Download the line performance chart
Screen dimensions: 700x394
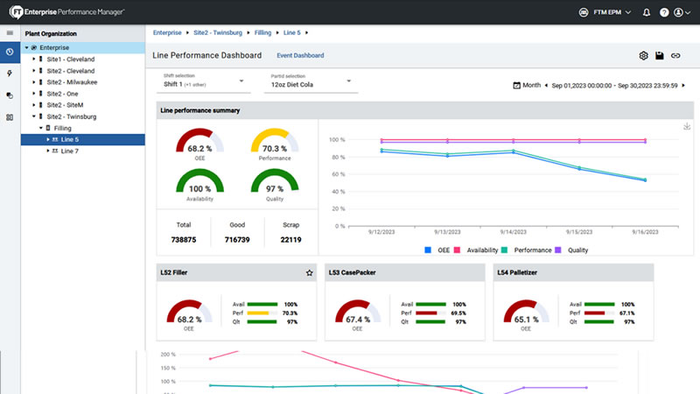tap(686, 127)
